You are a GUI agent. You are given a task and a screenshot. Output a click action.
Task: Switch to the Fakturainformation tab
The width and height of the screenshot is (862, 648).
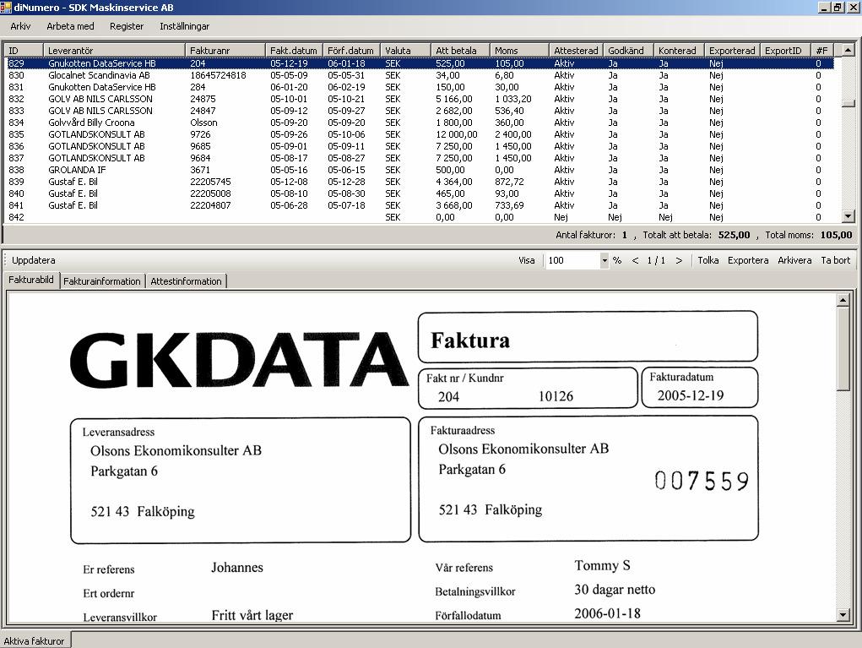(x=102, y=281)
